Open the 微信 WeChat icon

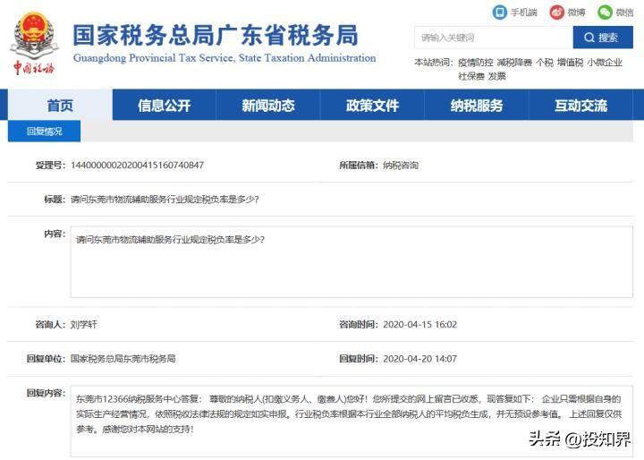605,12
